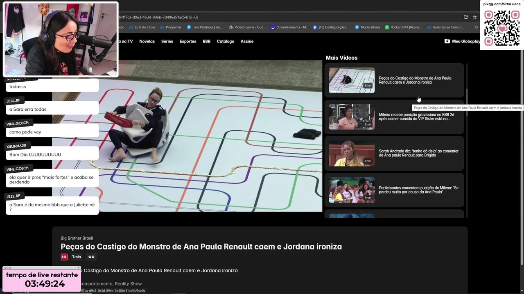
Task: Click the 'todasss' chat message
Action: (x=52, y=87)
